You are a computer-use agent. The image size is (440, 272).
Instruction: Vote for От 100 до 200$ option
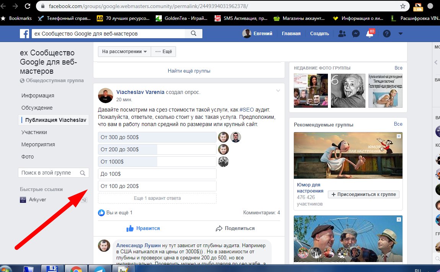157,186
